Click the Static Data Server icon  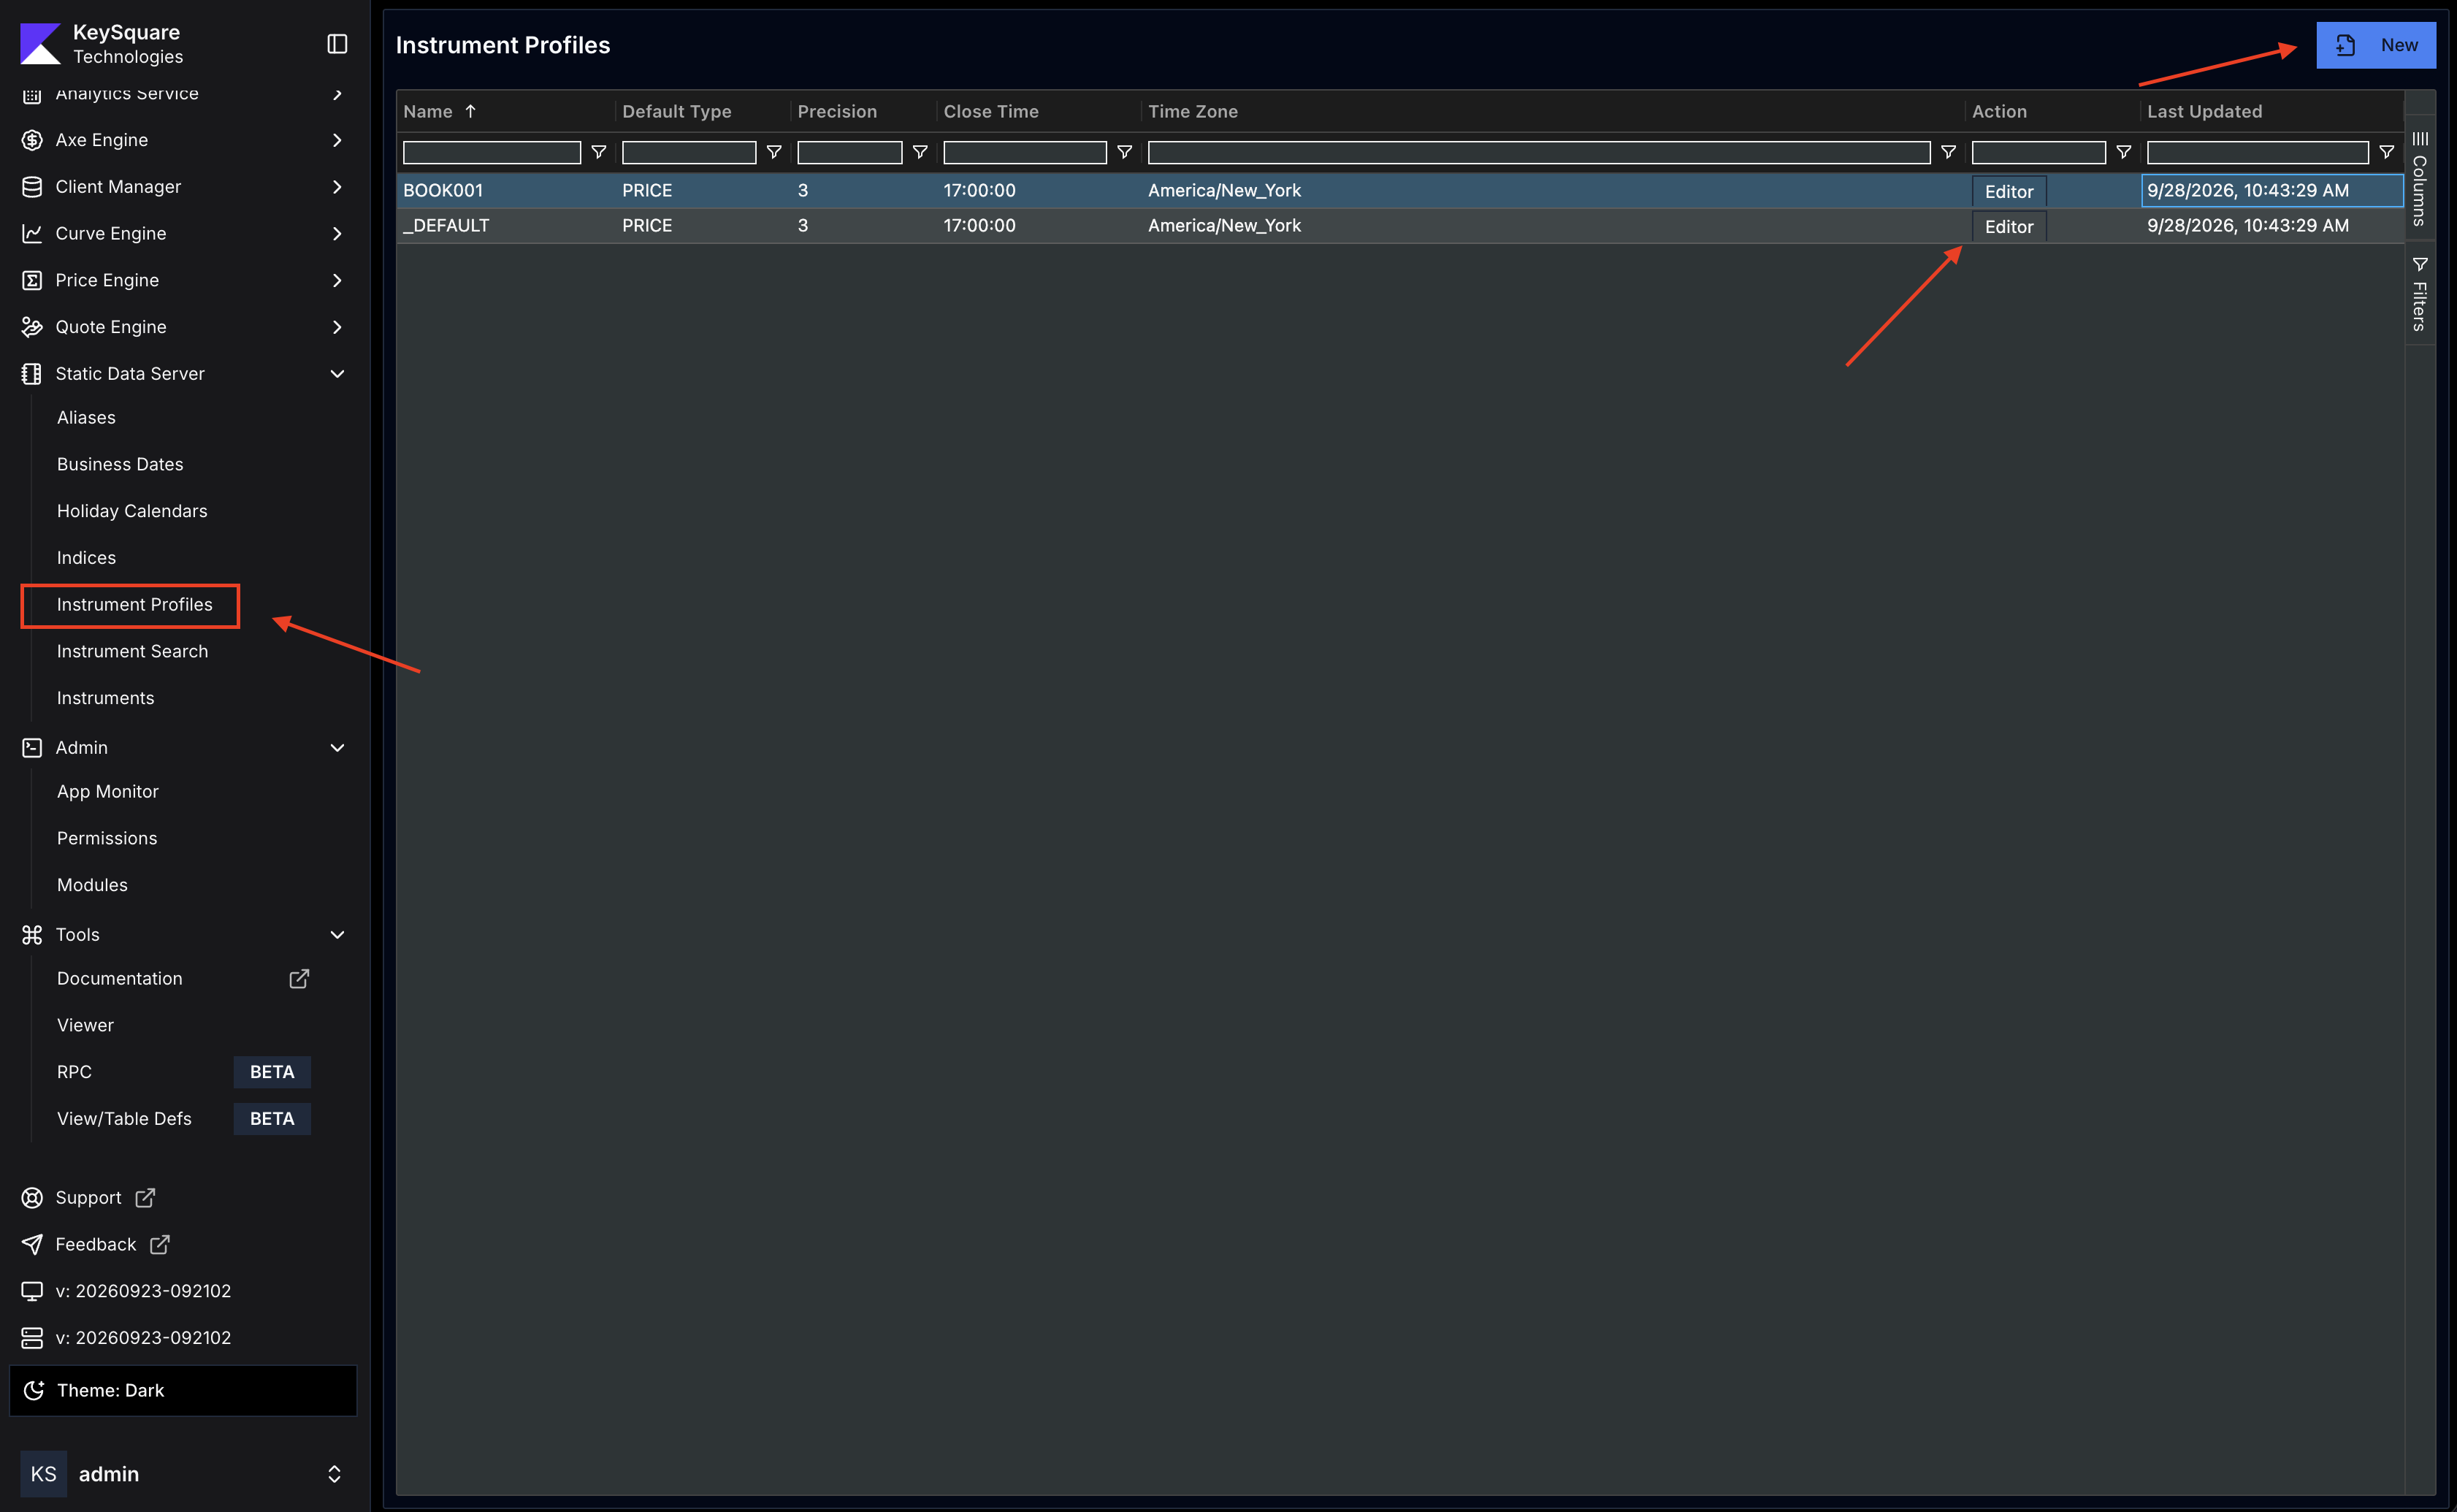point(32,374)
